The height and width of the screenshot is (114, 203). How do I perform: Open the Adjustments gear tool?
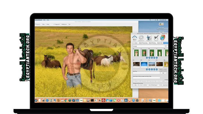pyautogui.click(x=141, y=38)
